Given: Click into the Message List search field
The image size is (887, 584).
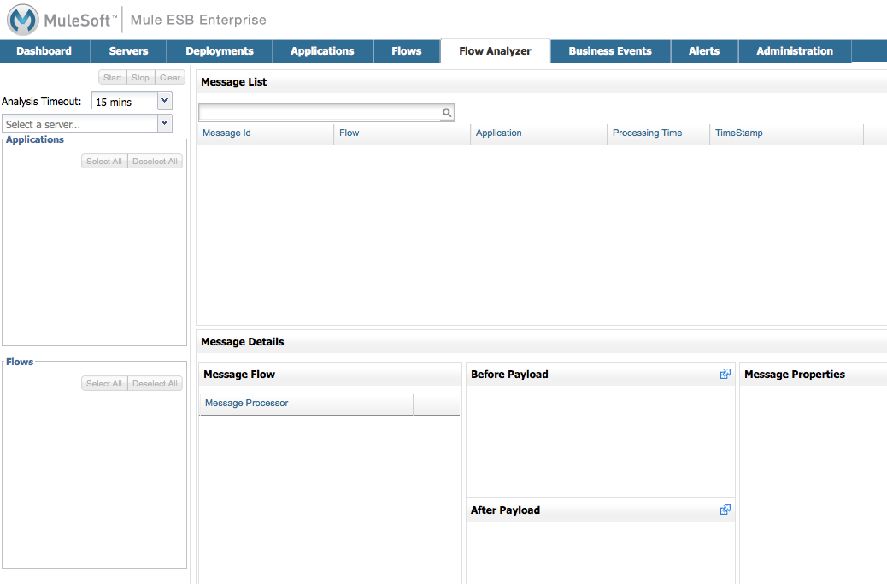Looking at the screenshot, I should click(x=319, y=113).
